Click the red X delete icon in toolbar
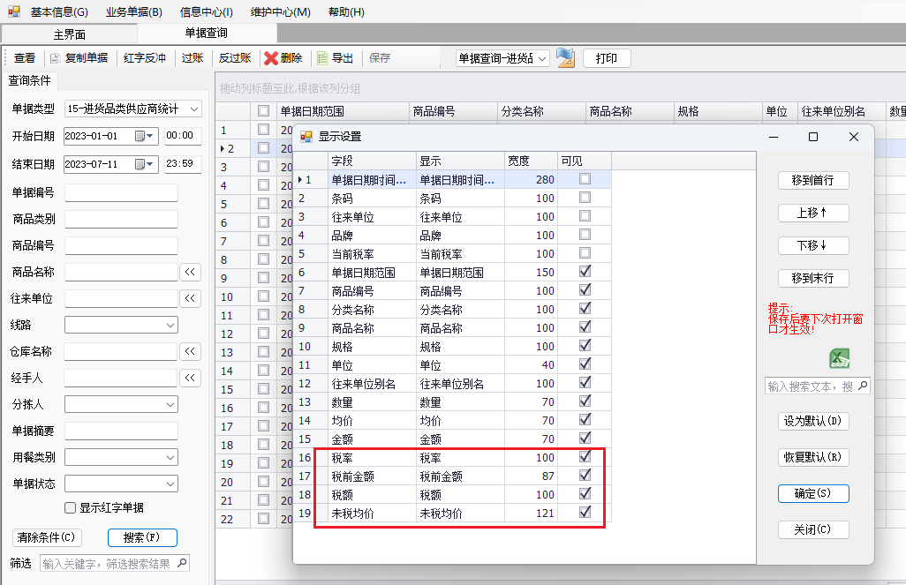This screenshot has width=906, height=585. pyautogui.click(x=270, y=57)
